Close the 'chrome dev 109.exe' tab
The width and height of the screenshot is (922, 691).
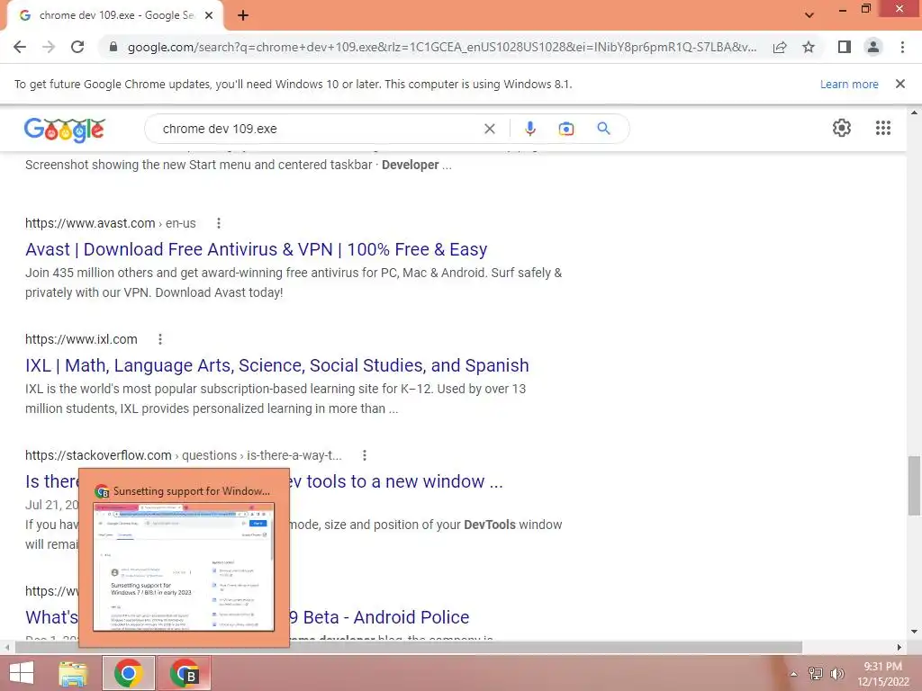tap(209, 15)
